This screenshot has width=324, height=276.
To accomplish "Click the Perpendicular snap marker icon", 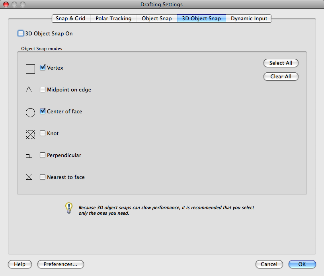I will click(29, 155).
